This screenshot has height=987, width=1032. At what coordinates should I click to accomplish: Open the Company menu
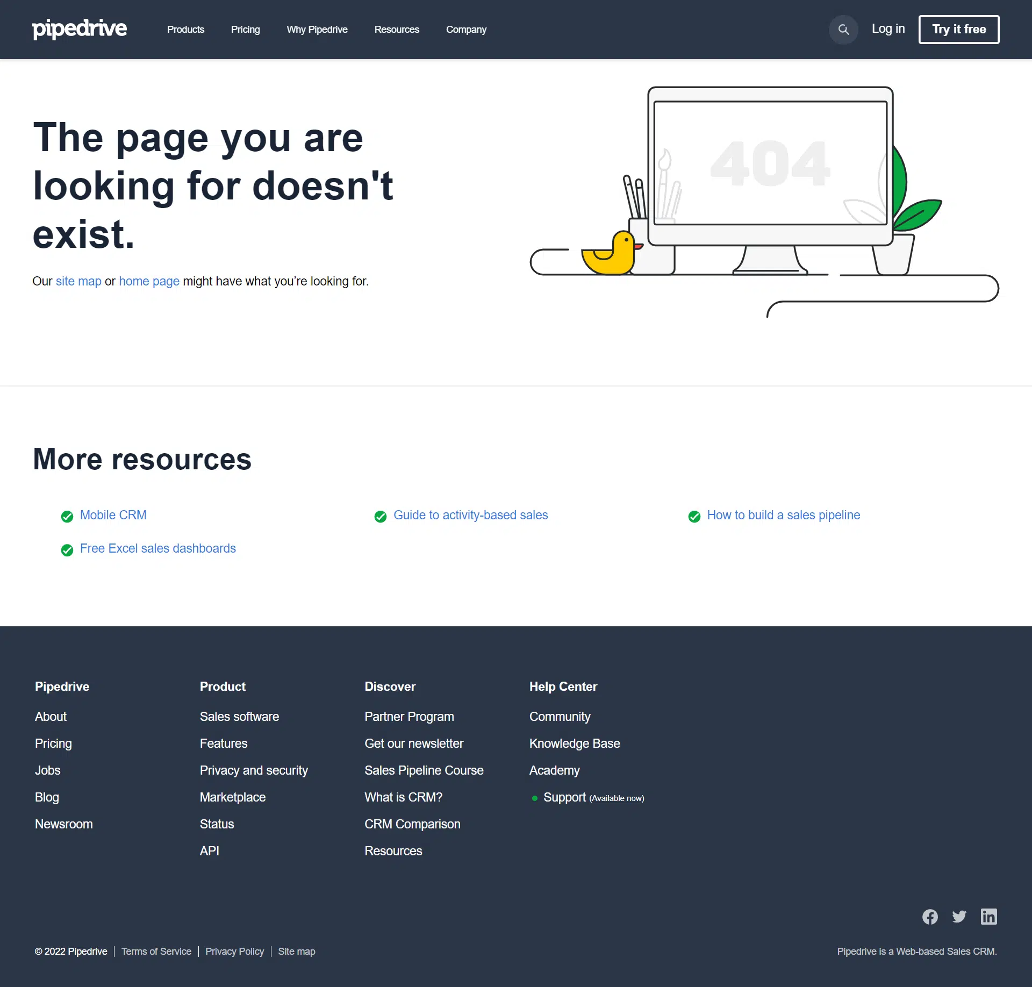(x=466, y=30)
